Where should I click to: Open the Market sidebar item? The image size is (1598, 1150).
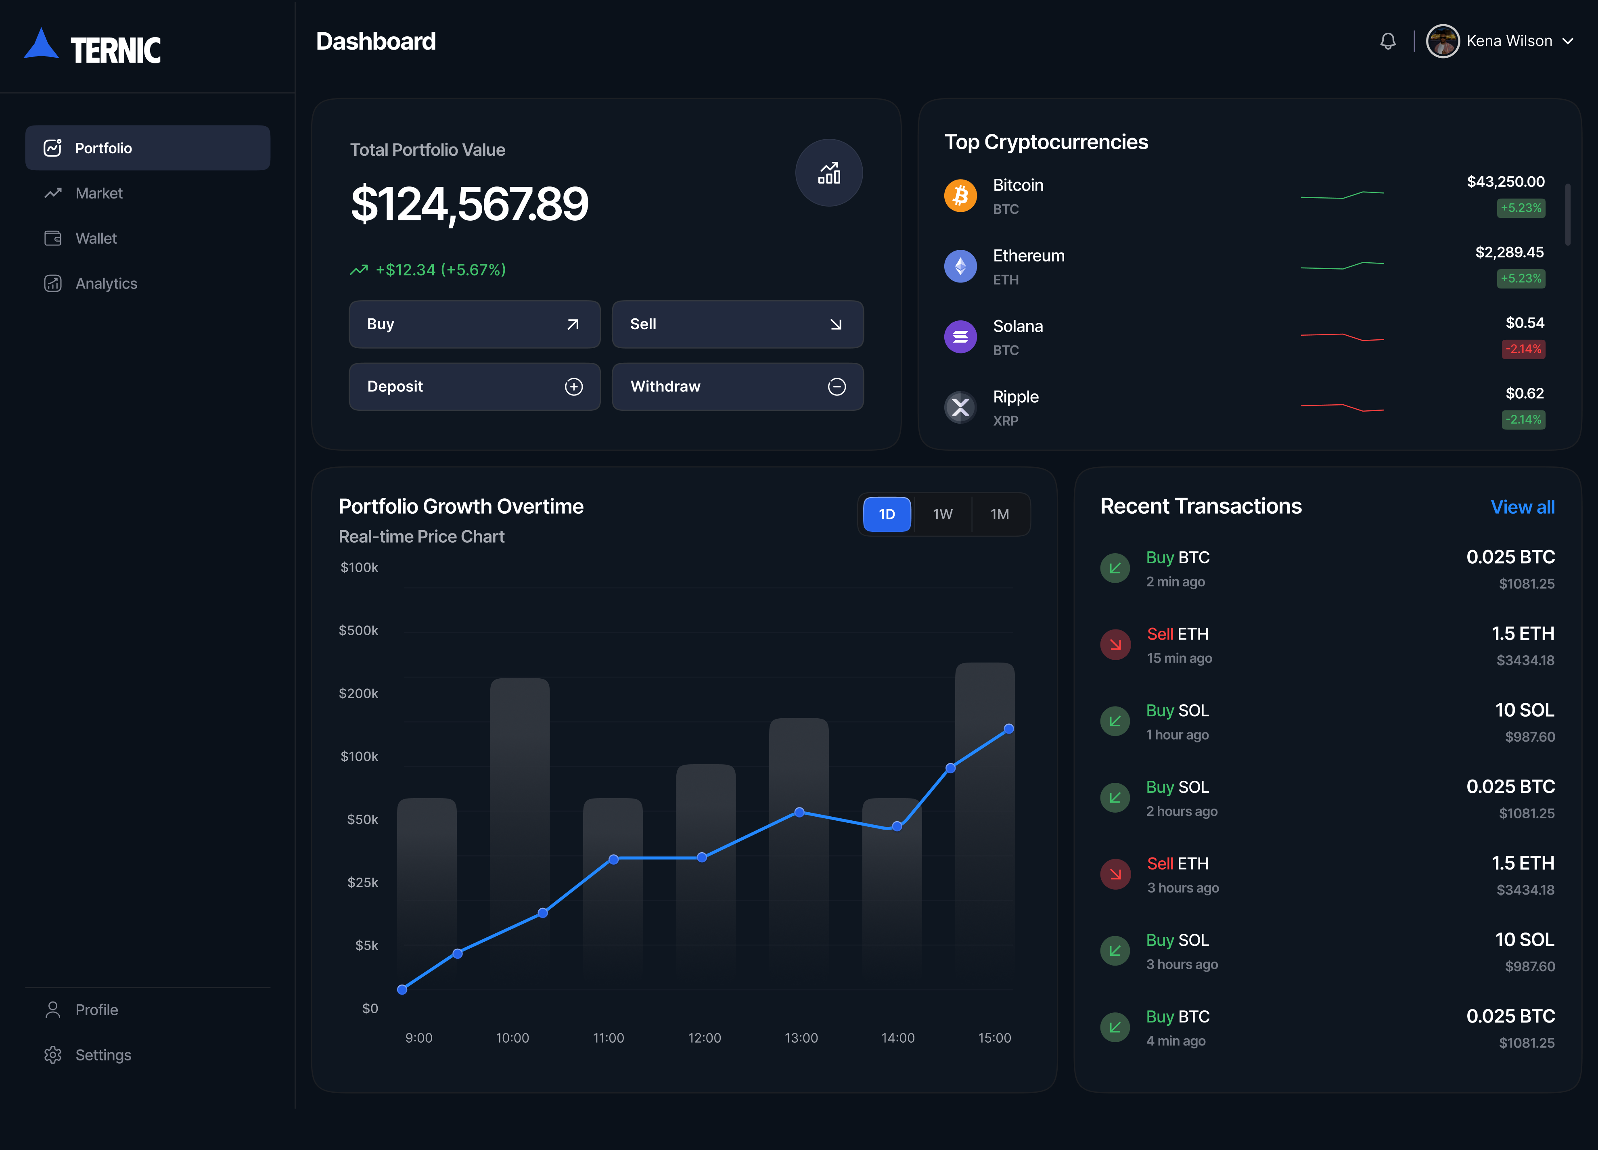tap(98, 193)
